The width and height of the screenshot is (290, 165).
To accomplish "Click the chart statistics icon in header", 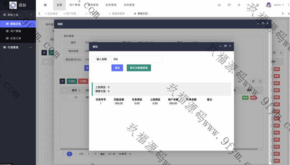I will 219,5.
